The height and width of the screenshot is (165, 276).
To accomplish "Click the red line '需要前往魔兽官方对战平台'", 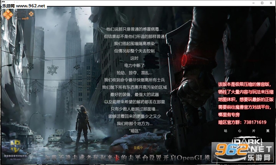I will click(245, 107).
